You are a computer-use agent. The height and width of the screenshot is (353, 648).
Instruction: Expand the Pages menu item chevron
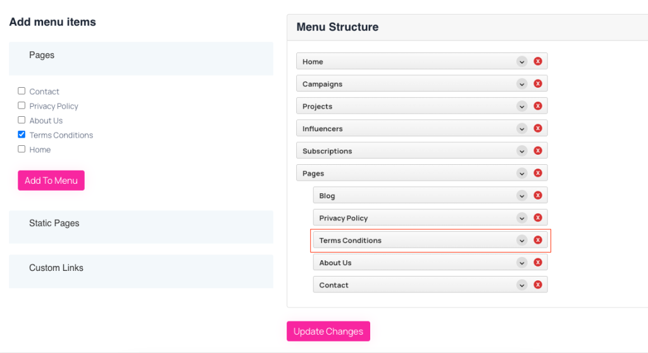[x=522, y=173]
